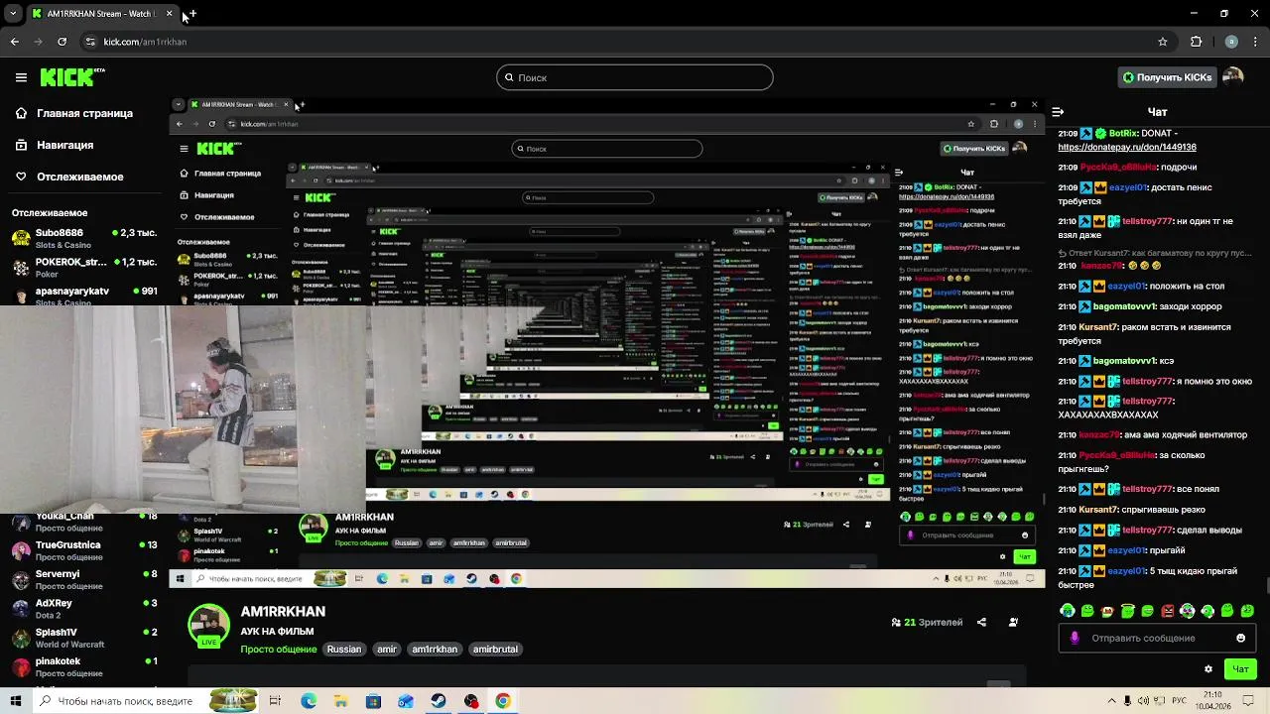The height and width of the screenshot is (714, 1270).
Task: Open Task View on taskbar
Action: pyautogui.click(x=275, y=701)
